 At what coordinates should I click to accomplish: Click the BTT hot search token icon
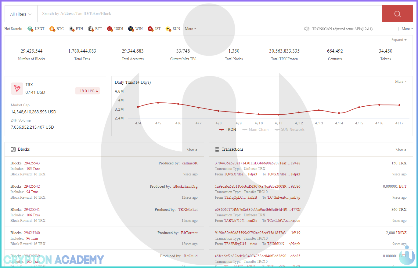(x=91, y=29)
